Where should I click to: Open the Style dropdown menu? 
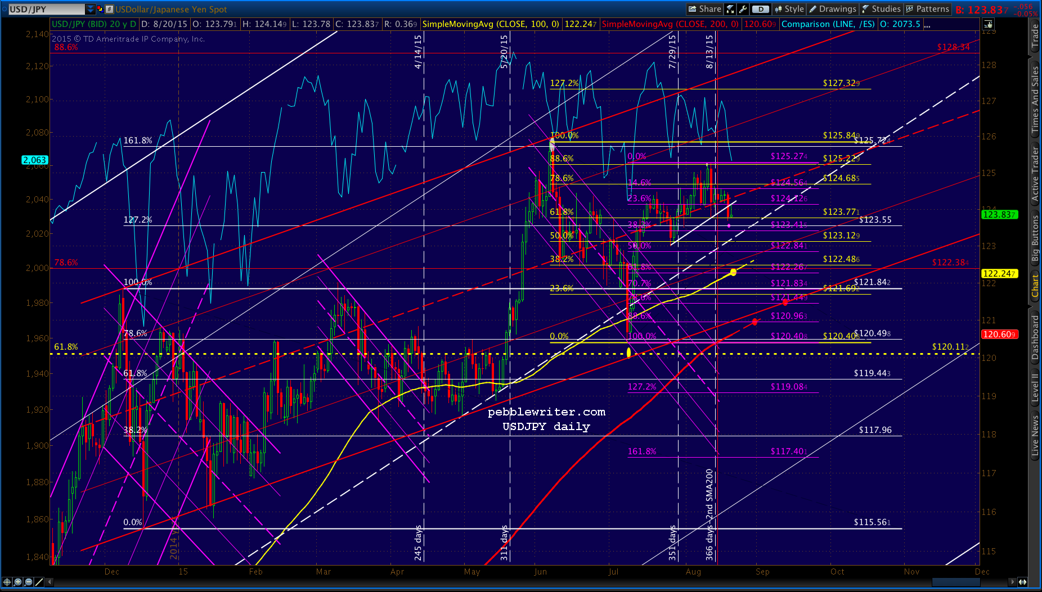pos(789,9)
